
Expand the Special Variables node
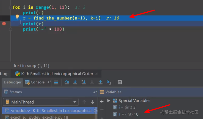109,100
